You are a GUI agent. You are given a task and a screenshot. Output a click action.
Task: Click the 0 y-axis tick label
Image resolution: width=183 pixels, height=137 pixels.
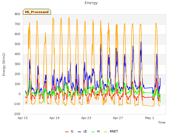point(19,94)
